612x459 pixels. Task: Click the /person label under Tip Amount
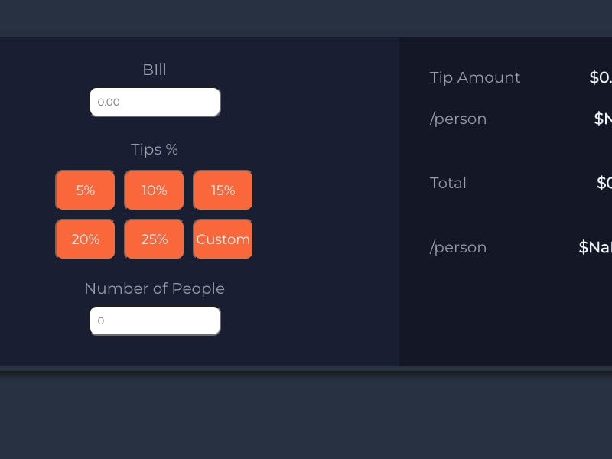[x=458, y=119]
